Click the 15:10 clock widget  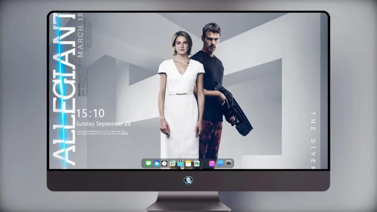(90, 113)
